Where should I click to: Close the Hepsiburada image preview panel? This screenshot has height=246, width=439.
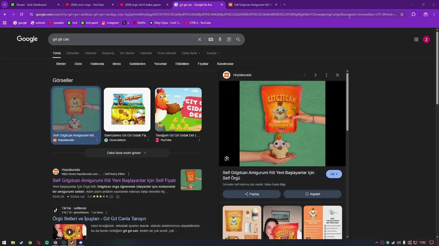337,75
